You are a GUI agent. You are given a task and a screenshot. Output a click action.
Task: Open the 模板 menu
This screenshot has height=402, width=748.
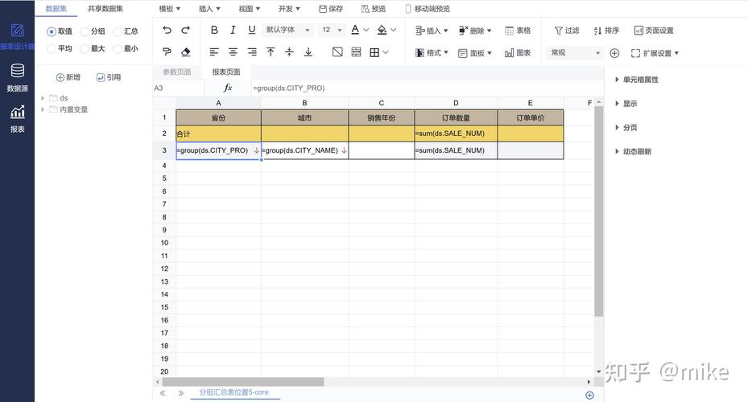pos(169,9)
